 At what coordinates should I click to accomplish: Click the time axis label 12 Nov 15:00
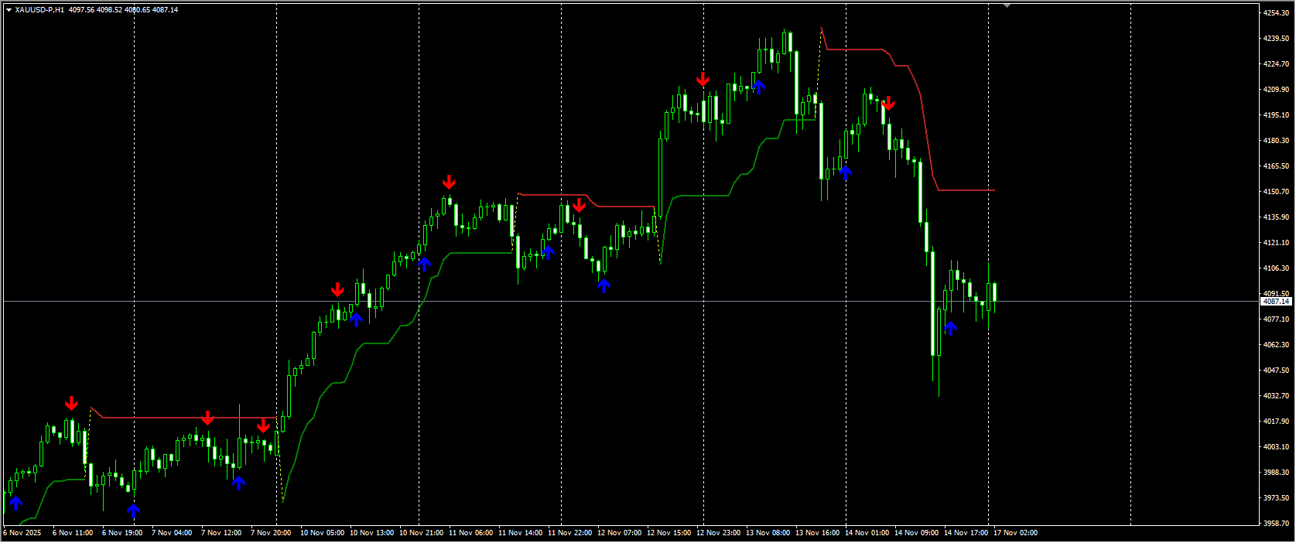tap(669, 533)
